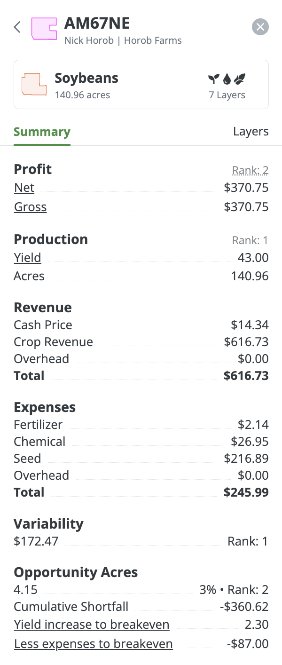Viewport: 282px width, 665px height.
Task: Click the seedling planting layer icon
Action: (x=214, y=79)
